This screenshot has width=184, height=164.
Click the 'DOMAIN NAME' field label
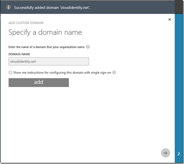pos(19,54)
